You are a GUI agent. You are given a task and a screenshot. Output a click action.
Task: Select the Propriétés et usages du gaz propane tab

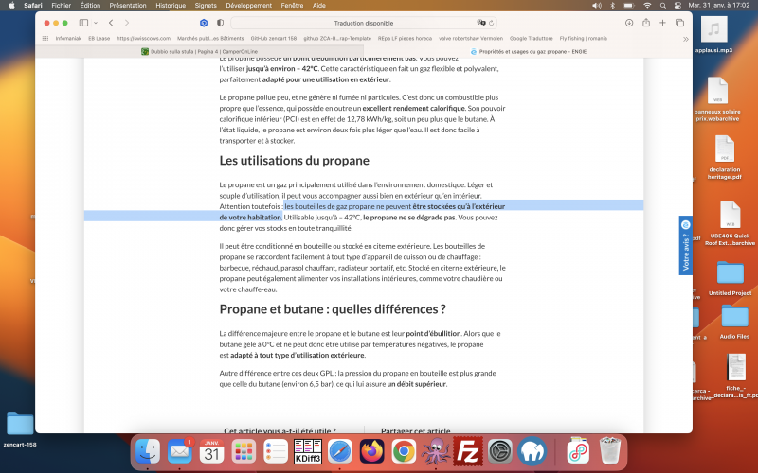tap(528, 51)
